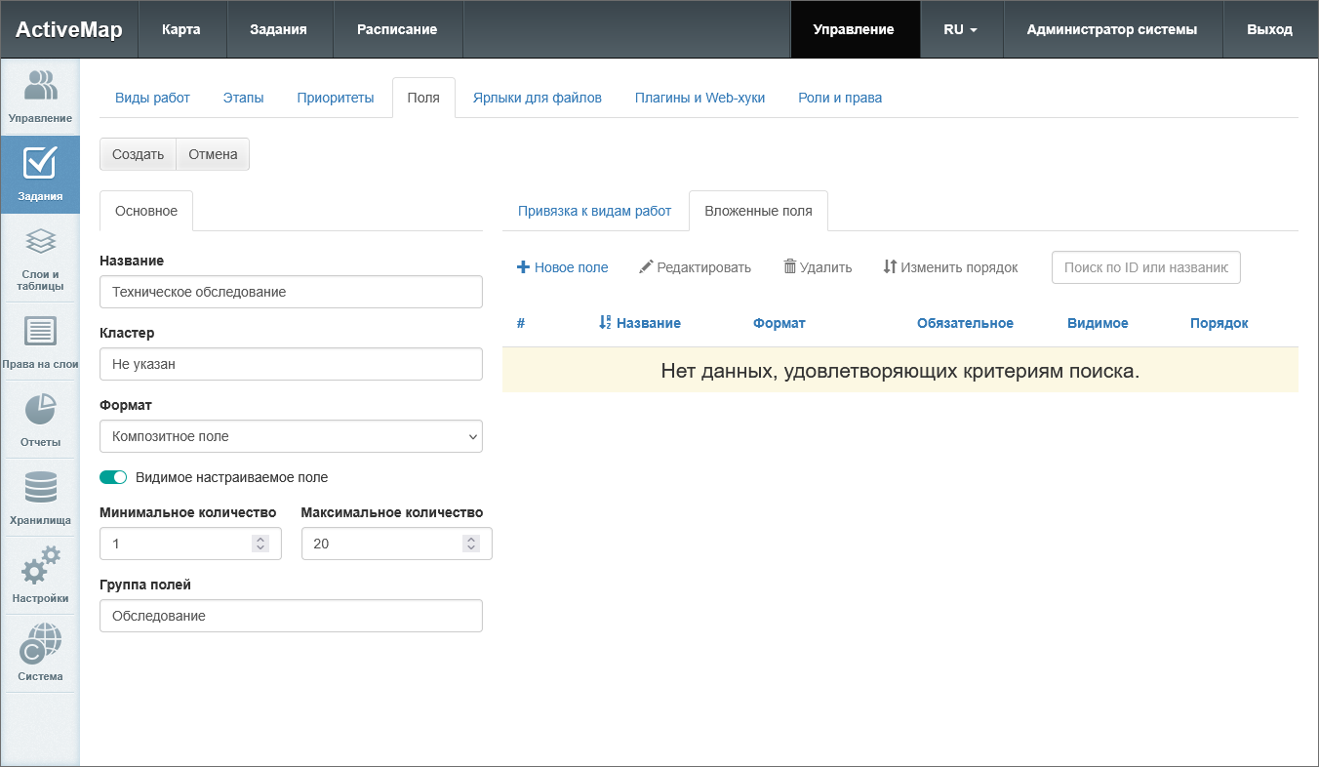
Task: Add a nested field with Новое поле
Action: point(562,267)
